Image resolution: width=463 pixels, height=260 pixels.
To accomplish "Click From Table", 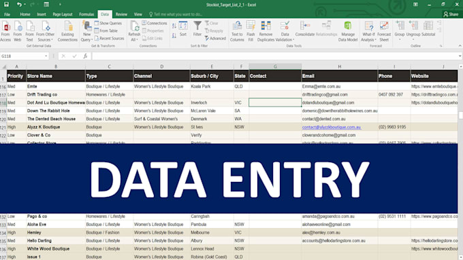I will (106, 31).
